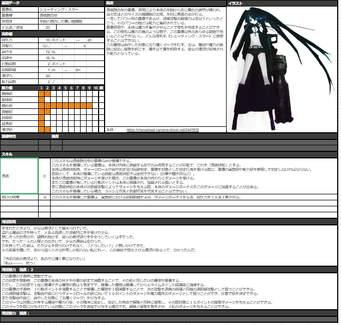Select level 1 mark in 射程値 row

[x=41, y=118]
